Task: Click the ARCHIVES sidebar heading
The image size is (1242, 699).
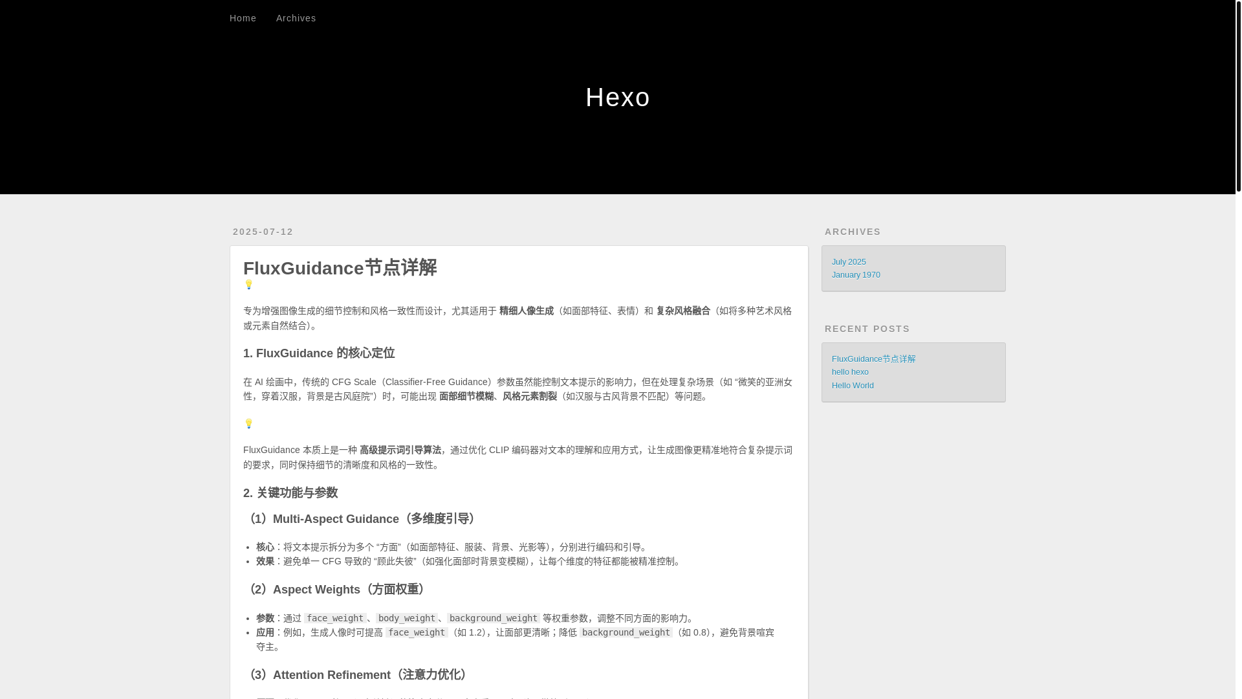Action: 853,232
